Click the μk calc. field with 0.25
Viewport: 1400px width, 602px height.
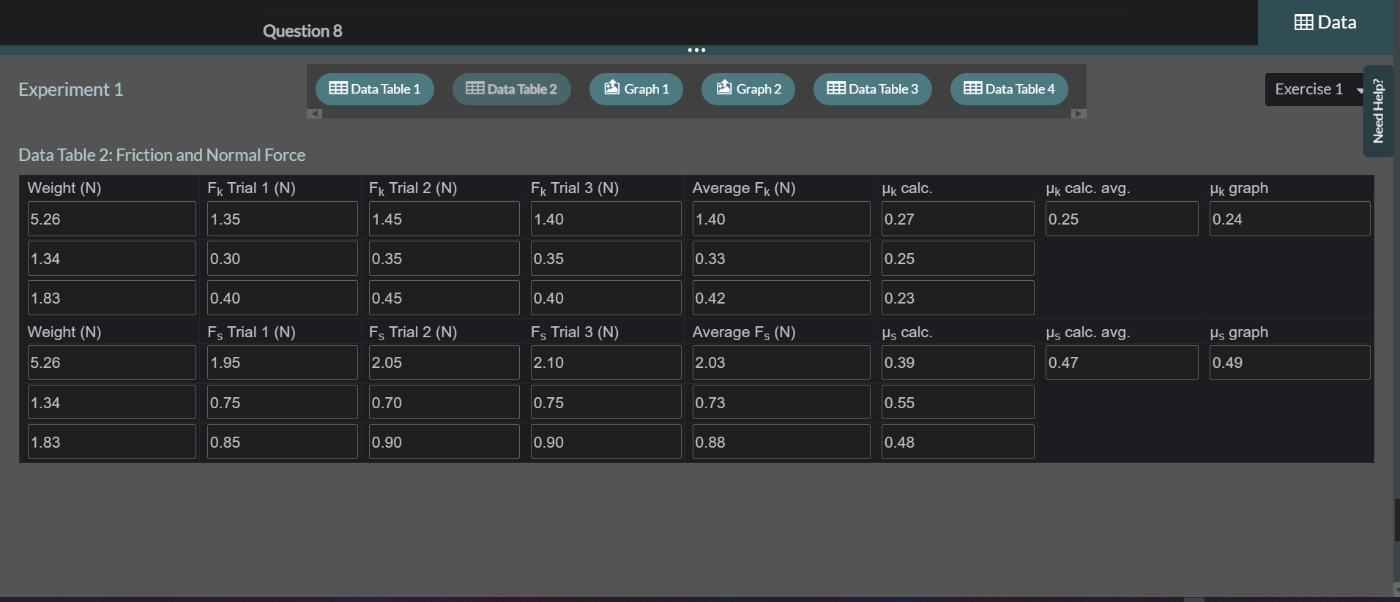pyautogui.click(x=958, y=258)
